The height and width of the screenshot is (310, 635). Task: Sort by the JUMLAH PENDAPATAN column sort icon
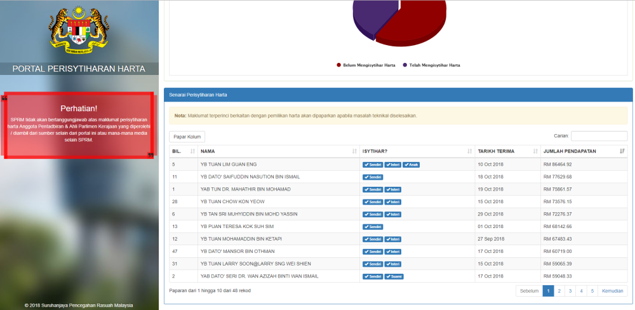point(622,151)
